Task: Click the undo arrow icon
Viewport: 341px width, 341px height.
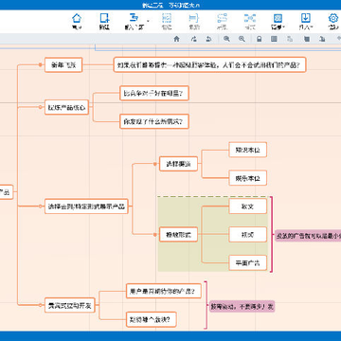Action: 208,39
